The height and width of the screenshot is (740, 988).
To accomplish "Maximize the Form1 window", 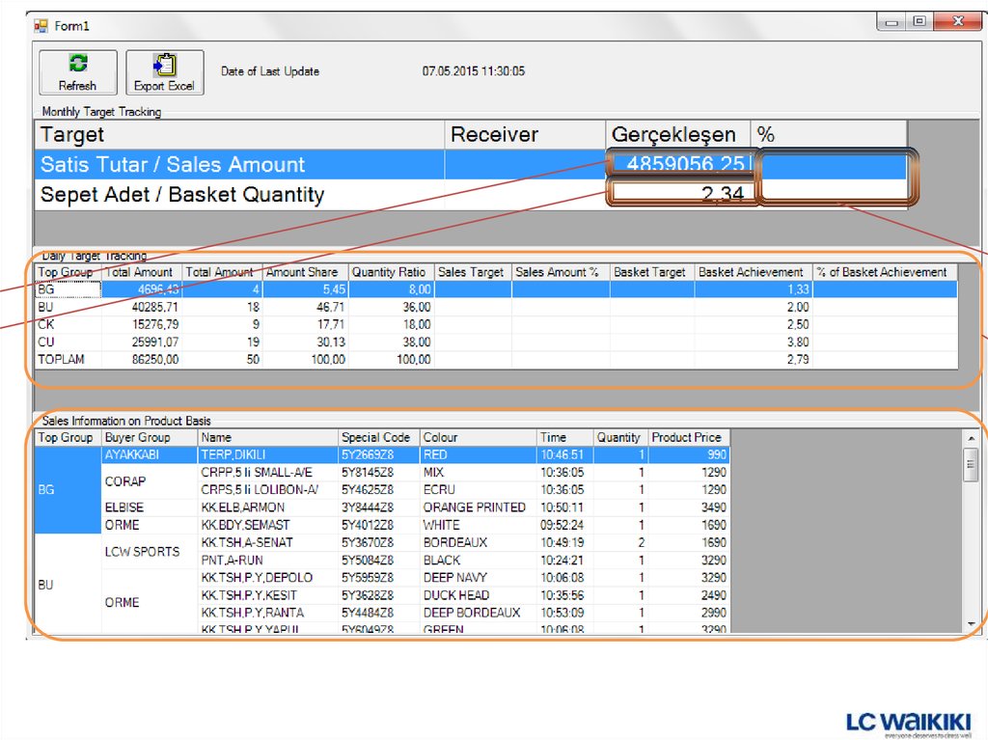I will point(919,21).
